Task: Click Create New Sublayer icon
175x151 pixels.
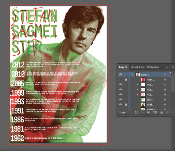Action: [155, 112]
